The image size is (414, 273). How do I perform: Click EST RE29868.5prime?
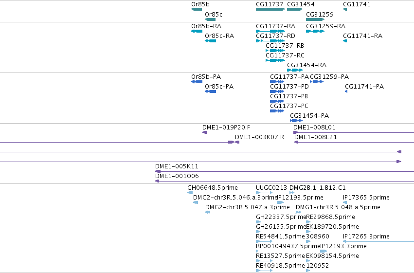coord(330,218)
